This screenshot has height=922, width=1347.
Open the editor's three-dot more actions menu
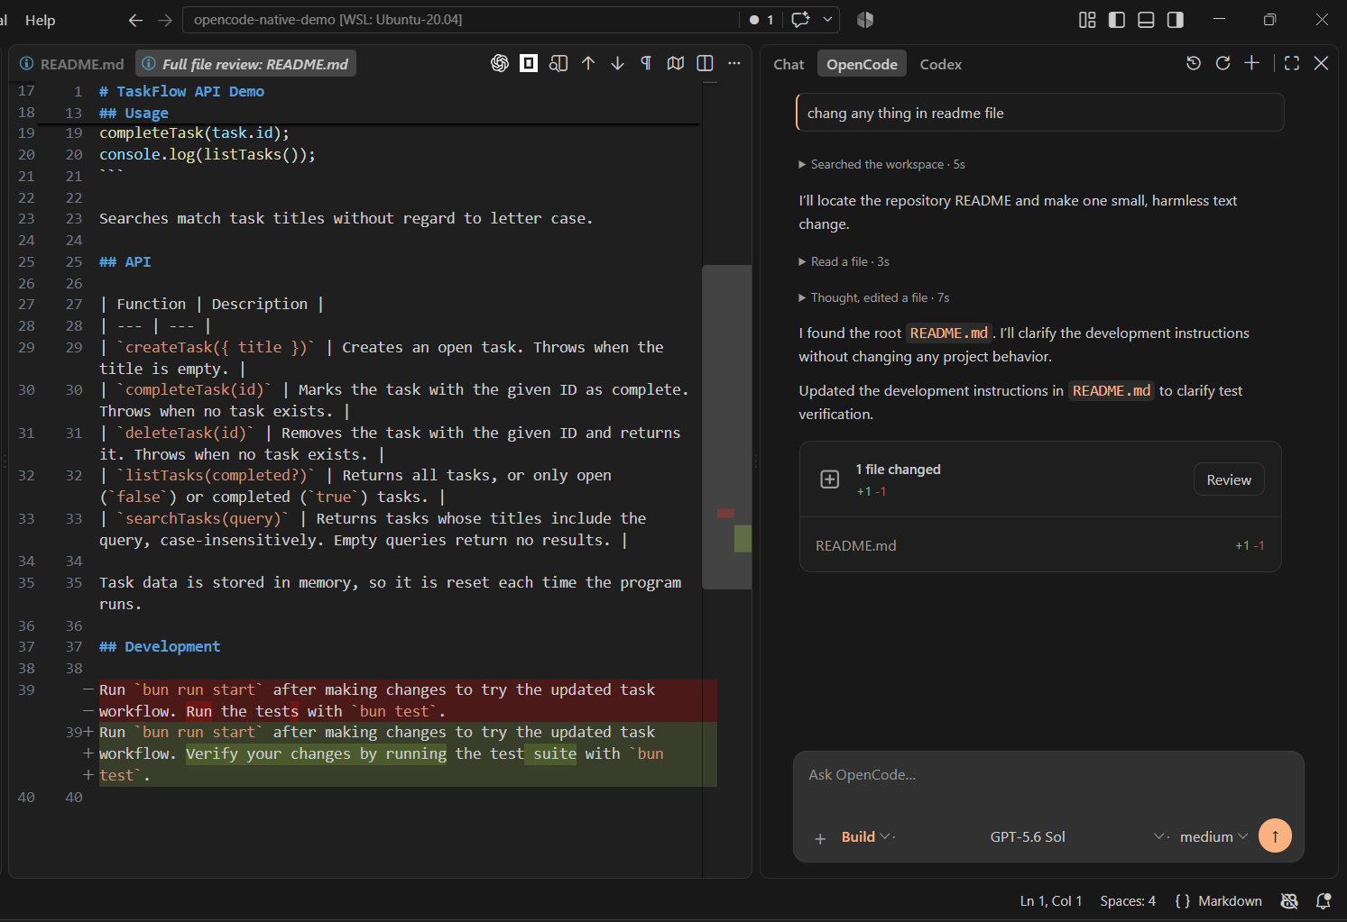734,63
